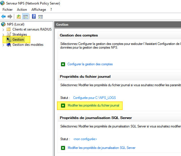Open the Action menu
Image resolution: width=181 pixels, height=156 pixels.
pyautogui.click(x=22, y=10)
